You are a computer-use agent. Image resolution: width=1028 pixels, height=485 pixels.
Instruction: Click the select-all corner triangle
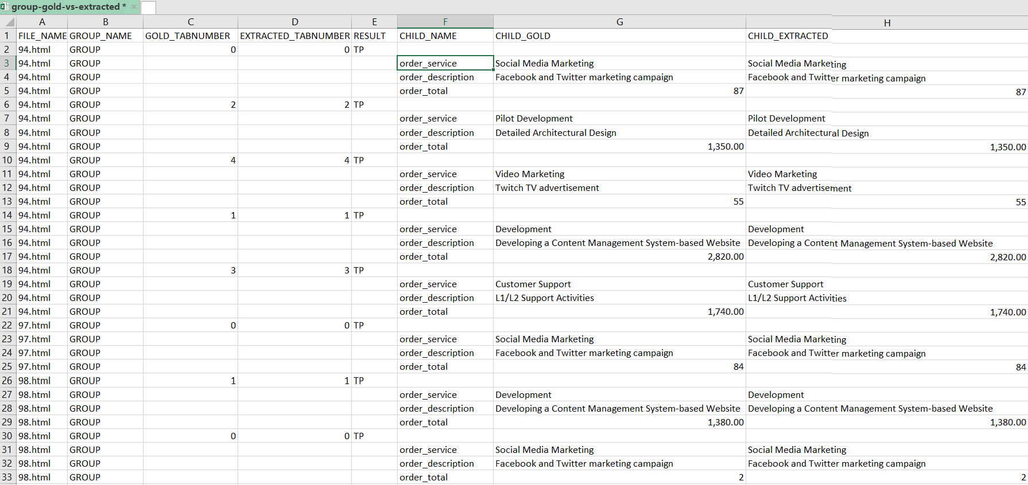point(8,22)
